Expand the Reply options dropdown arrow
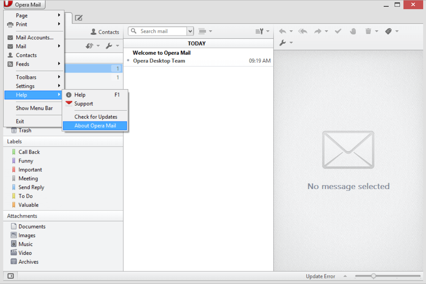 tap(291, 31)
